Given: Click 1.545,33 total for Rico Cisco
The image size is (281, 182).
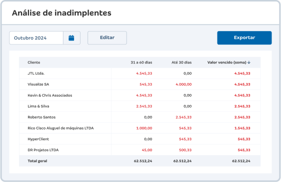Looking at the screenshot, I should 242,128.
